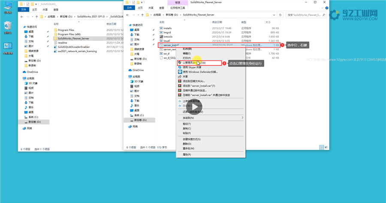Select the sw2021_network_serials_licensing file

(77, 51)
